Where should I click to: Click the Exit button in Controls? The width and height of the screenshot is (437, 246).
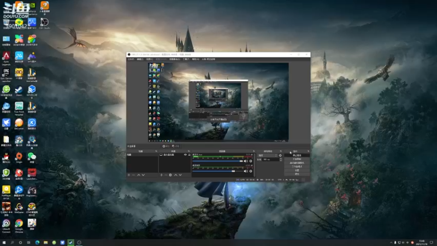(297, 174)
